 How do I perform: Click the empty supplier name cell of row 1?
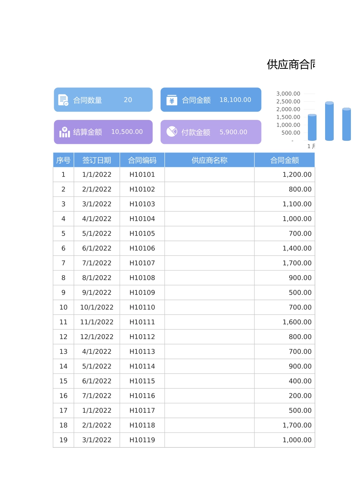pos(209,174)
